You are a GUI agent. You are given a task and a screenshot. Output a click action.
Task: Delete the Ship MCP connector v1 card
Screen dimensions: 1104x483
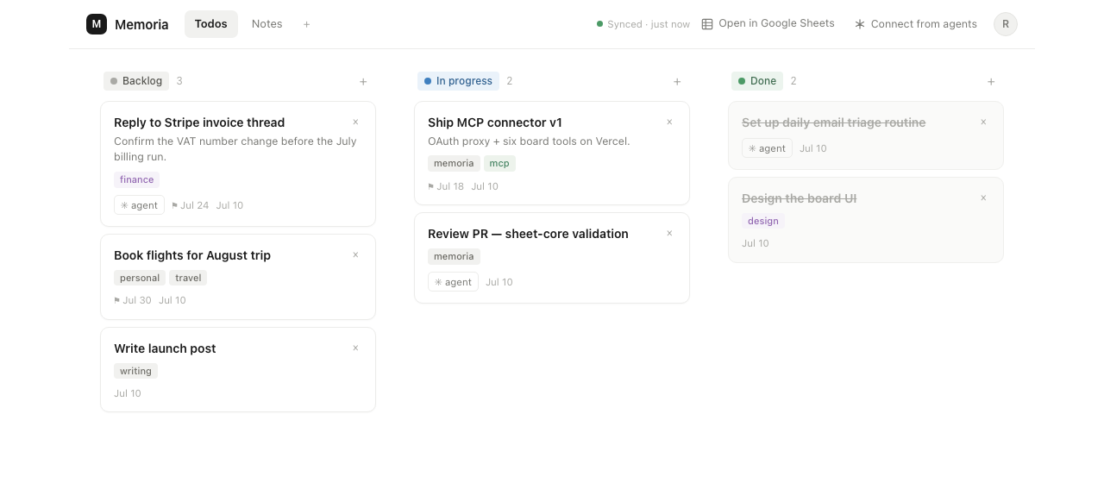[x=669, y=122]
